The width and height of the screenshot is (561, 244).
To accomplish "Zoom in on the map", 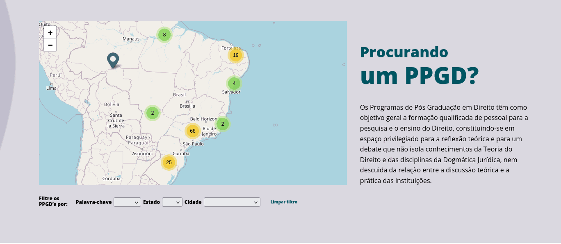I will [50, 33].
